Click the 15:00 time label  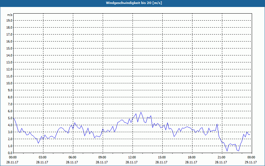coord(162,157)
